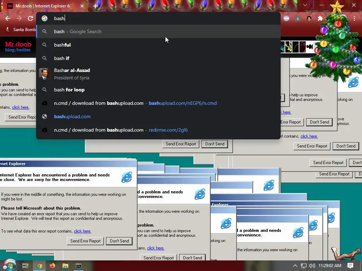Select 'bash - Google Search' suggestion

point(158,31)
